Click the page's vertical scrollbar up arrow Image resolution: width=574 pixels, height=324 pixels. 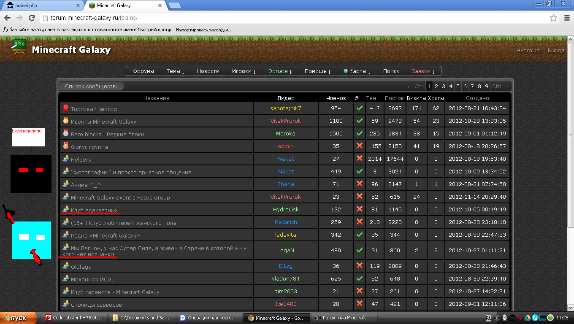coord(570,40)
